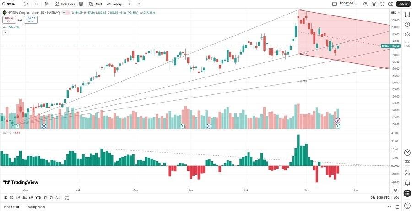Enter fullscreen mode

(x=382, y=4)
